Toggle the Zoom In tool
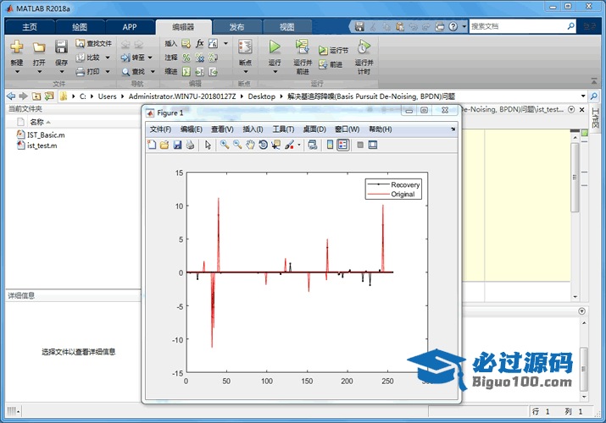 pyautogui.click(x=225, y=145)
